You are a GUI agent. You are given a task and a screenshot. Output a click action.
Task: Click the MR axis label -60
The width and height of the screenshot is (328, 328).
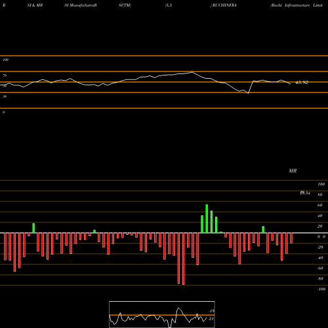320,268
